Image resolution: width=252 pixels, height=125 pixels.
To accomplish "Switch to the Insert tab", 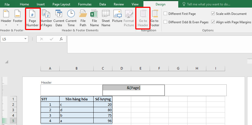I will point(41,4).
